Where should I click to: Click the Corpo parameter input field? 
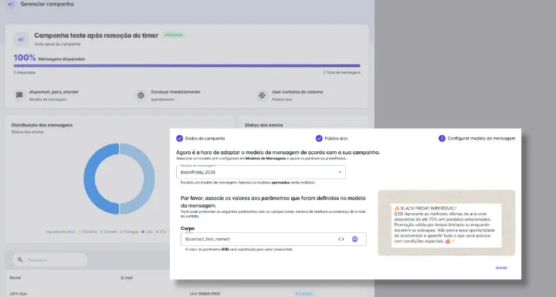tap(273, 239)
